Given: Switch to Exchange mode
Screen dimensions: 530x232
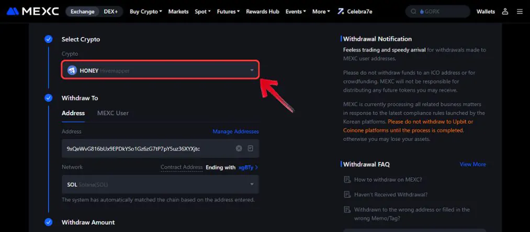Looking at the screenshot, I should click(x=83, y=12).
